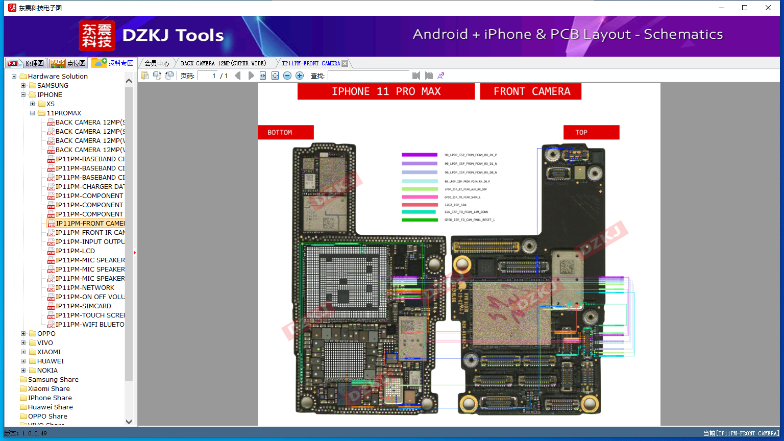
Task: Click the find next icon beside the search box
Action: pos(429,76)
